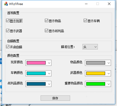Turn off the 开启自瞄 checkbox
This screenshot has height=106, width=117.
(8, 47)
